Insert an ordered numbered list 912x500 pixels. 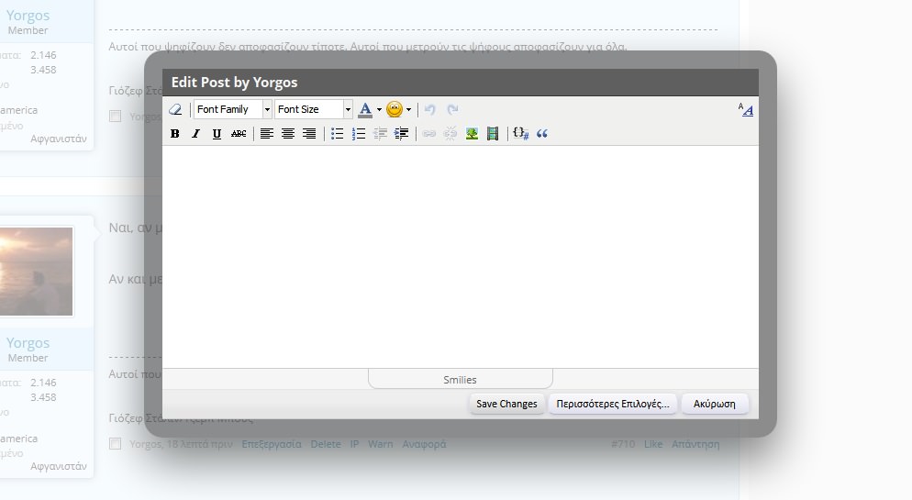(x=359, y=134)
